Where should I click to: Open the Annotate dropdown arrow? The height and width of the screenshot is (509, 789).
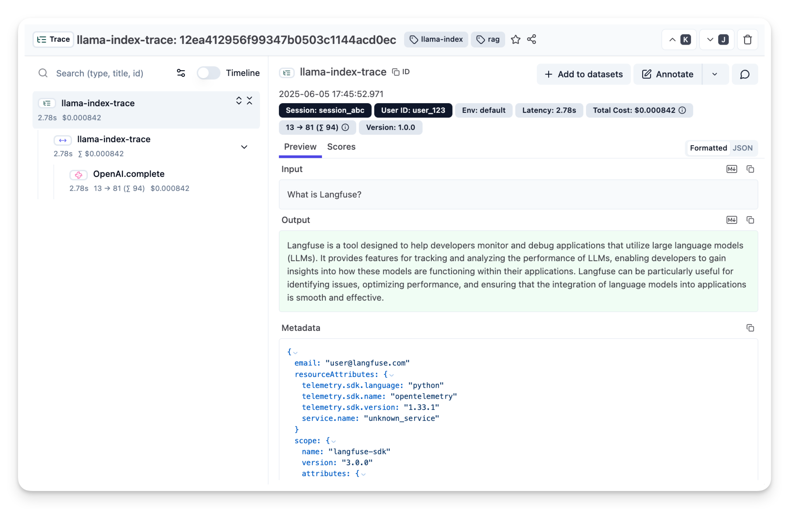click(715, 74)
